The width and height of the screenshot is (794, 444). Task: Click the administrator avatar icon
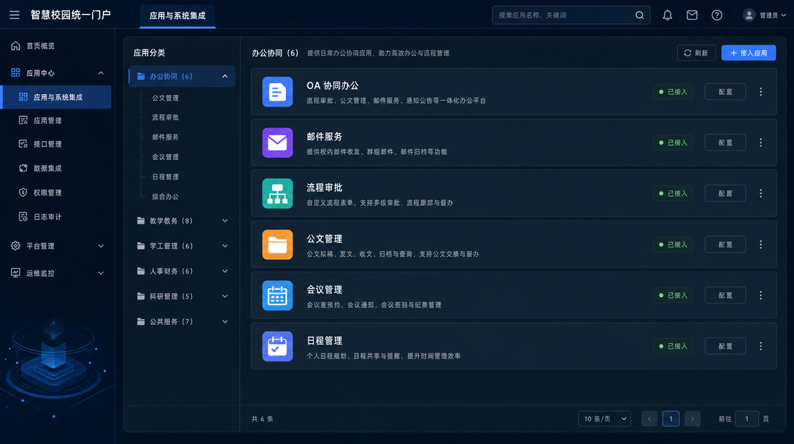749,15
